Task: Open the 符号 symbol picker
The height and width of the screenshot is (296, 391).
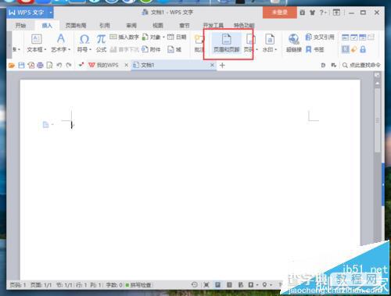Action: (x=84, y=43)
